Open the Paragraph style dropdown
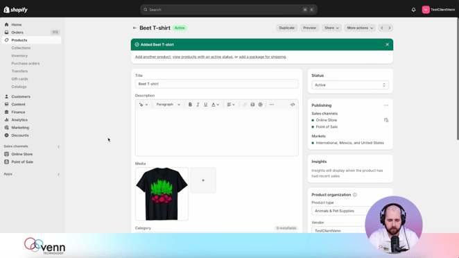 tap(168, 105)
